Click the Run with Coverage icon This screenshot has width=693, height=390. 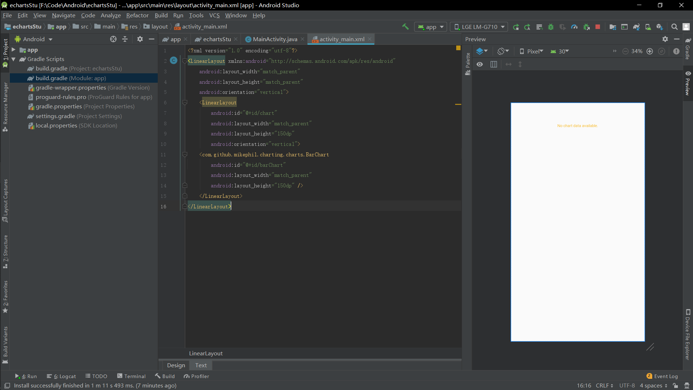click(562, 27)
